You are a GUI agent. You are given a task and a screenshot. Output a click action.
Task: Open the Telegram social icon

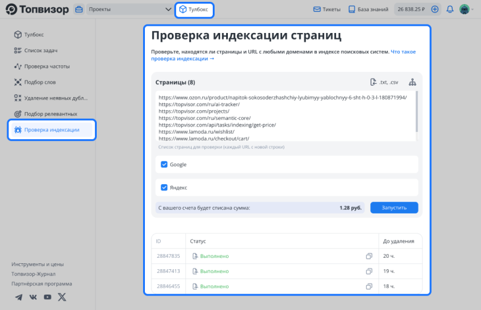point(19,297)
